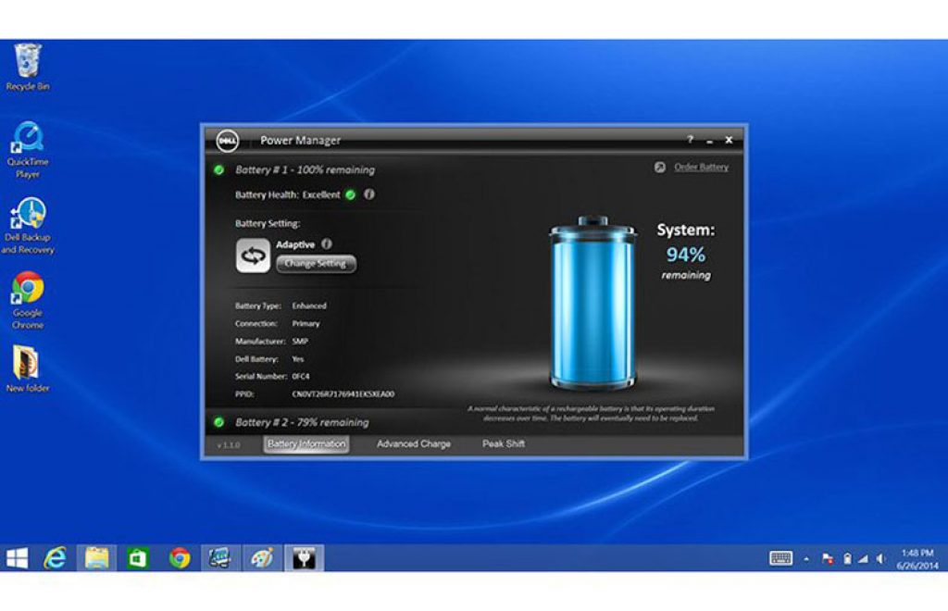Click the info icon beside Battery Health

pos(368,194)
